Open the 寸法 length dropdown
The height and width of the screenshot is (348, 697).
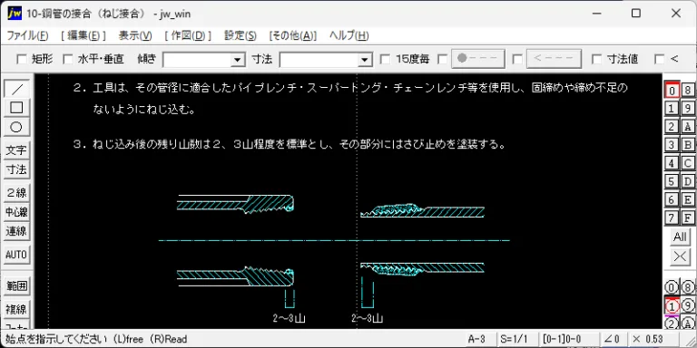[365, 60]
